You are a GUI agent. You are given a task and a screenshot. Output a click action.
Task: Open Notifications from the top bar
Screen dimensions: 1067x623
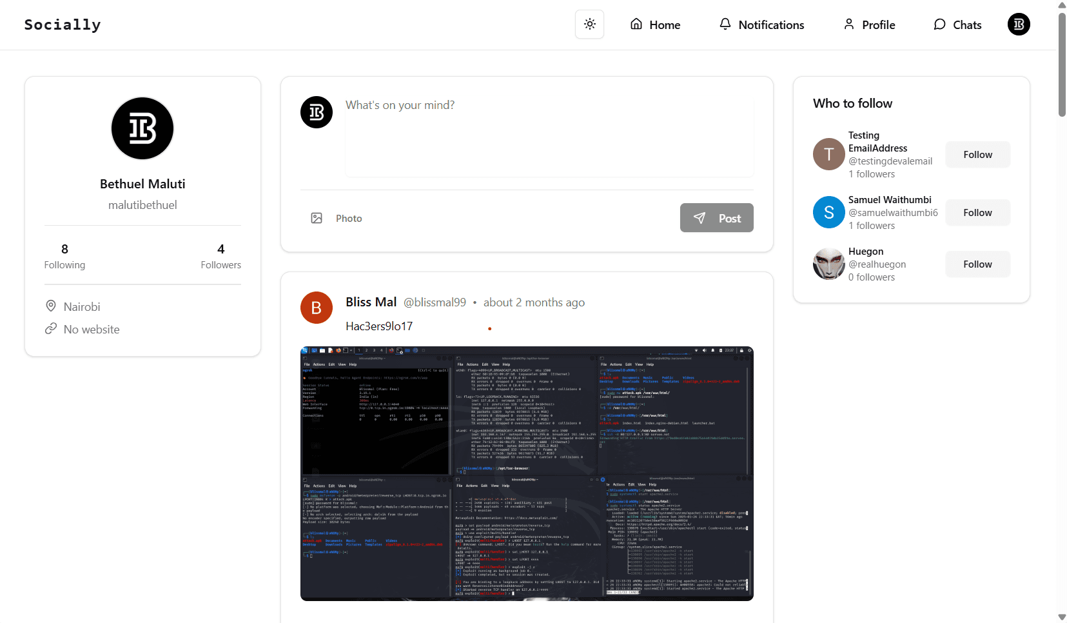click(x=761, y=25)
